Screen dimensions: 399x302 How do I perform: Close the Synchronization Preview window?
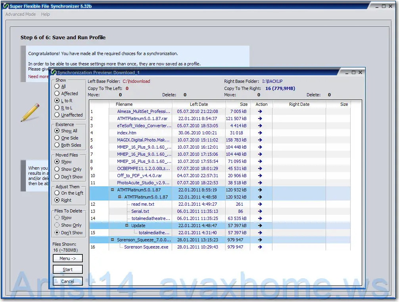(x=360, y=73)
